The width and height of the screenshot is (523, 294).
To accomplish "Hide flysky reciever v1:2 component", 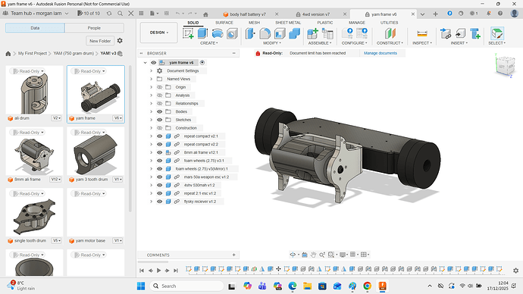I will pos(159,202).
